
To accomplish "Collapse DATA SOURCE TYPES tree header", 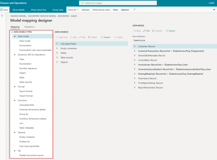I will click(x=12, y=32).
